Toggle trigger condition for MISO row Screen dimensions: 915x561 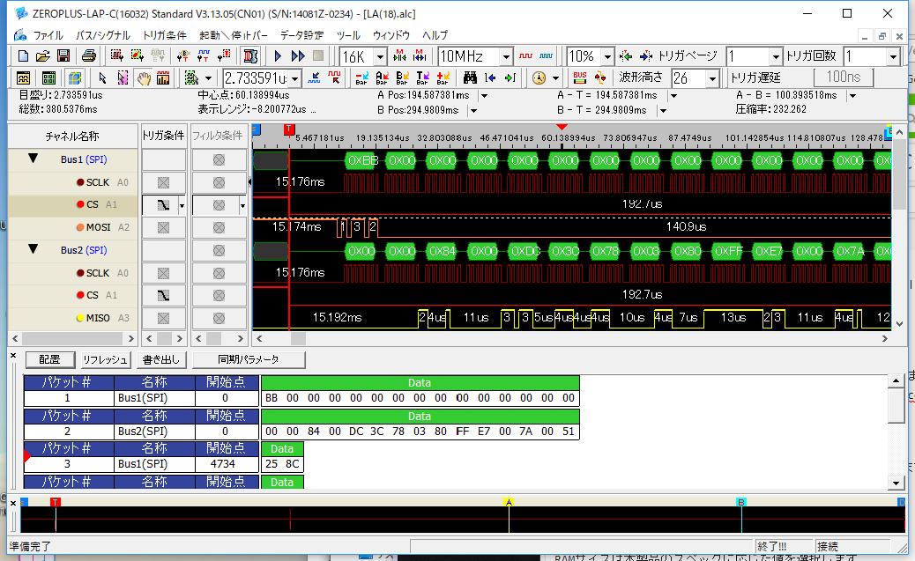tap(163, 319)
